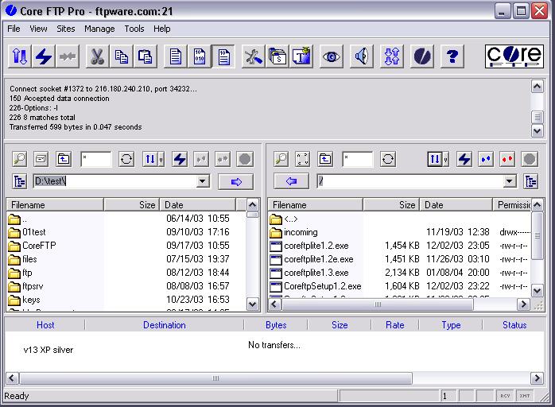Refresh the remote file listing
Viewport: 555px width, 407px height.
(388, 159)
